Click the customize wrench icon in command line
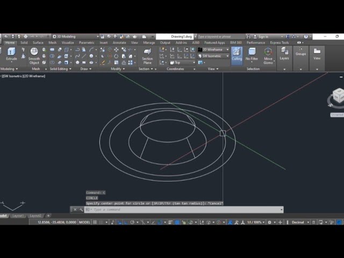Viewport: 344px width, 258px height. 81,210
